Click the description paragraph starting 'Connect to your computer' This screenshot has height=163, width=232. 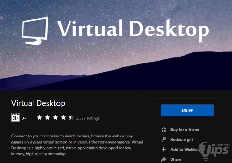click(x=77, y=145)
